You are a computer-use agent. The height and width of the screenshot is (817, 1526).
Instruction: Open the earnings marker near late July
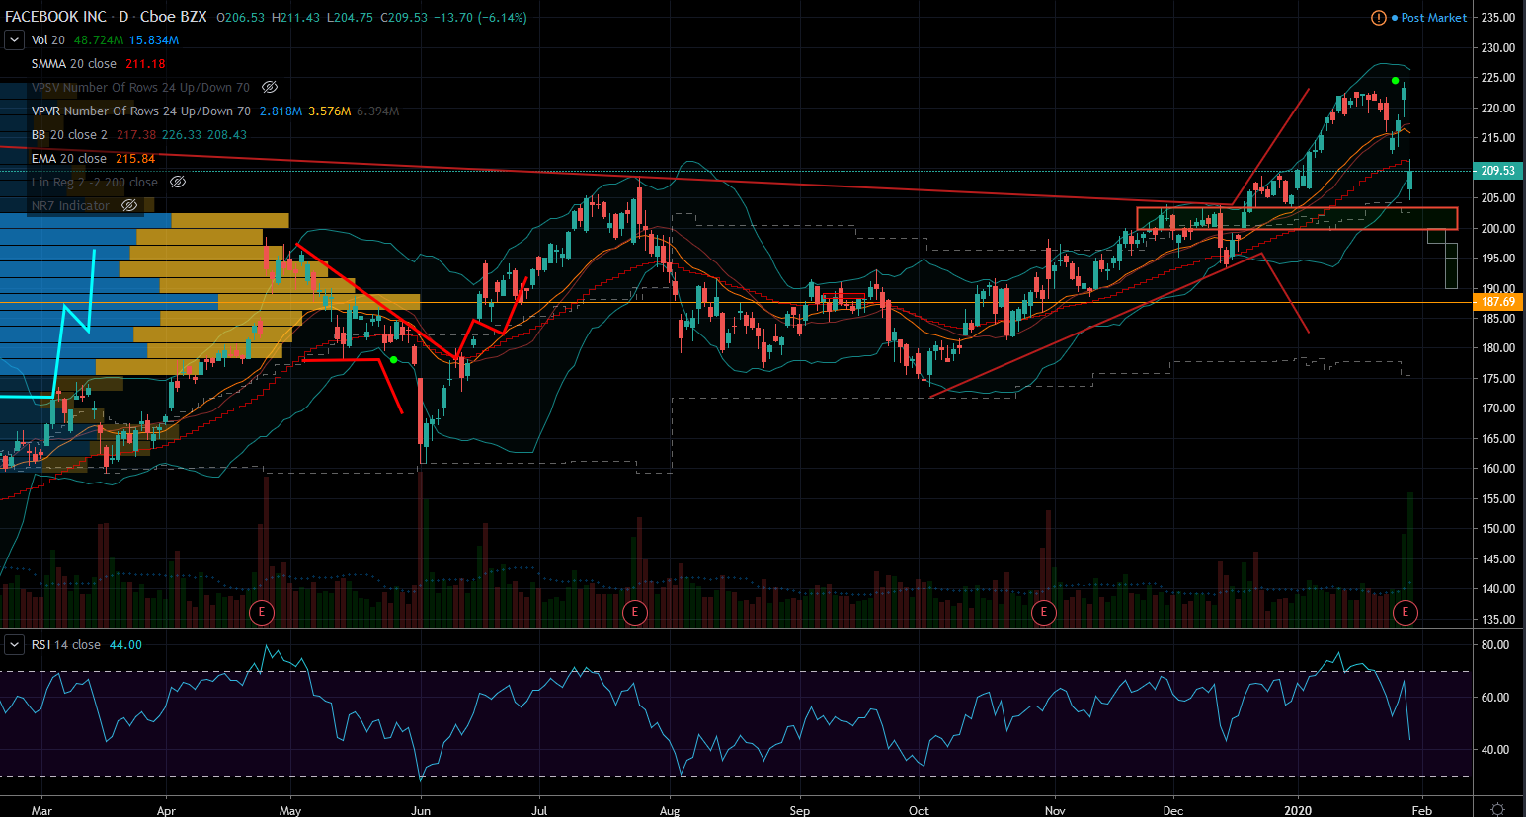(634, 612)
